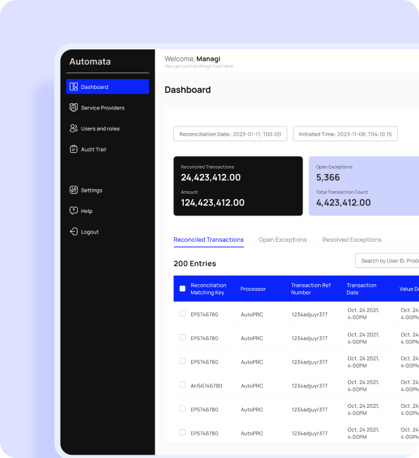Click the Audit Trail clipboard icon
The image size is (419, 458).
tap(74, 150)
